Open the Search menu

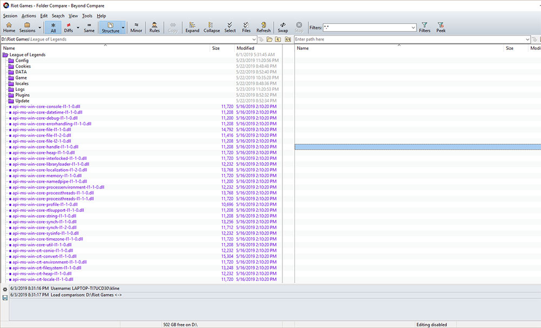[x=58, y=16]
